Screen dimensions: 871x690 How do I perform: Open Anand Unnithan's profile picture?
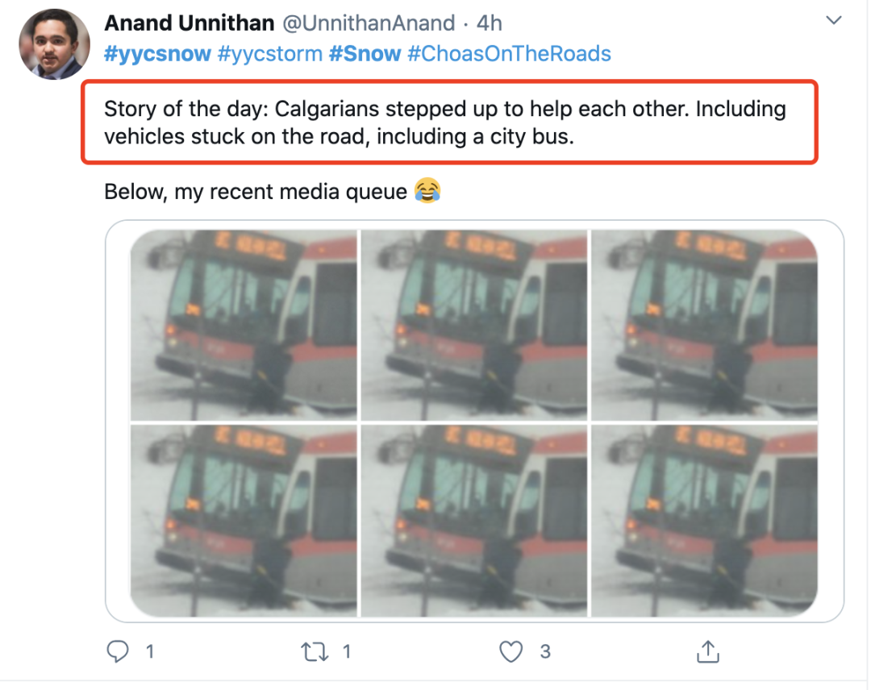tap(55, 44)
